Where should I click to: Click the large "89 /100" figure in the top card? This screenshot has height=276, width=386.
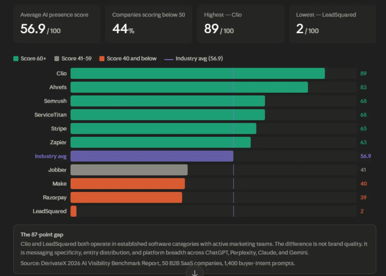pos(219,29)
